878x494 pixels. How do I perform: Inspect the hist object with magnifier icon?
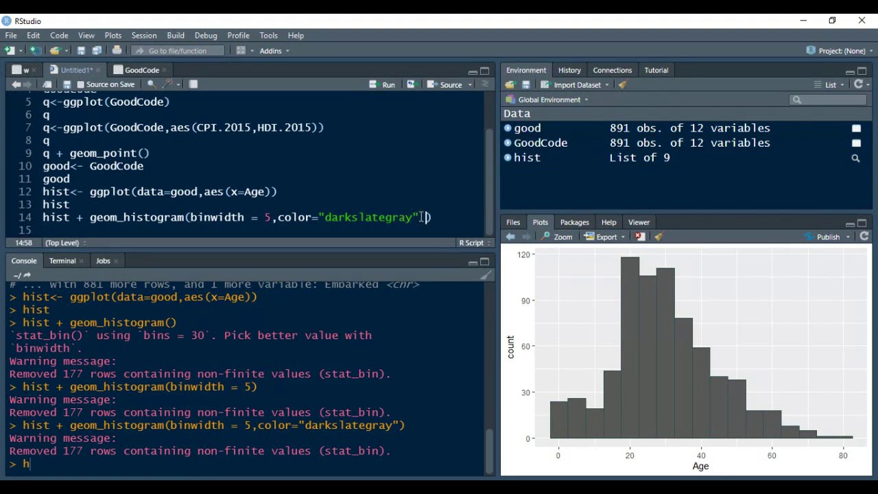[855, 158]
